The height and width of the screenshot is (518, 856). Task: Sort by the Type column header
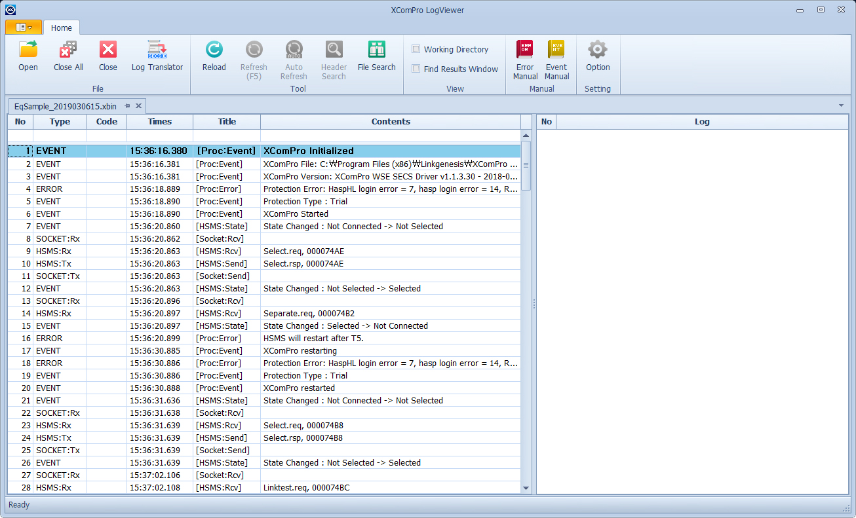tap(60, 122)
